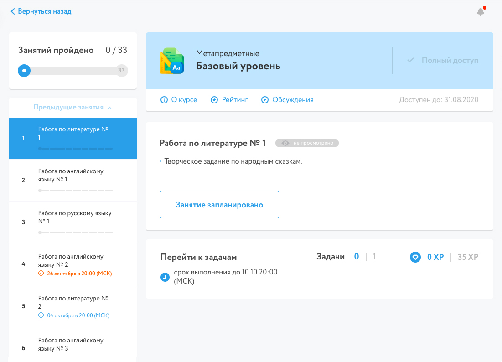The image size is (502, 362).
Task: Click the blue clock icon for 04 октября
Action: 41,315
